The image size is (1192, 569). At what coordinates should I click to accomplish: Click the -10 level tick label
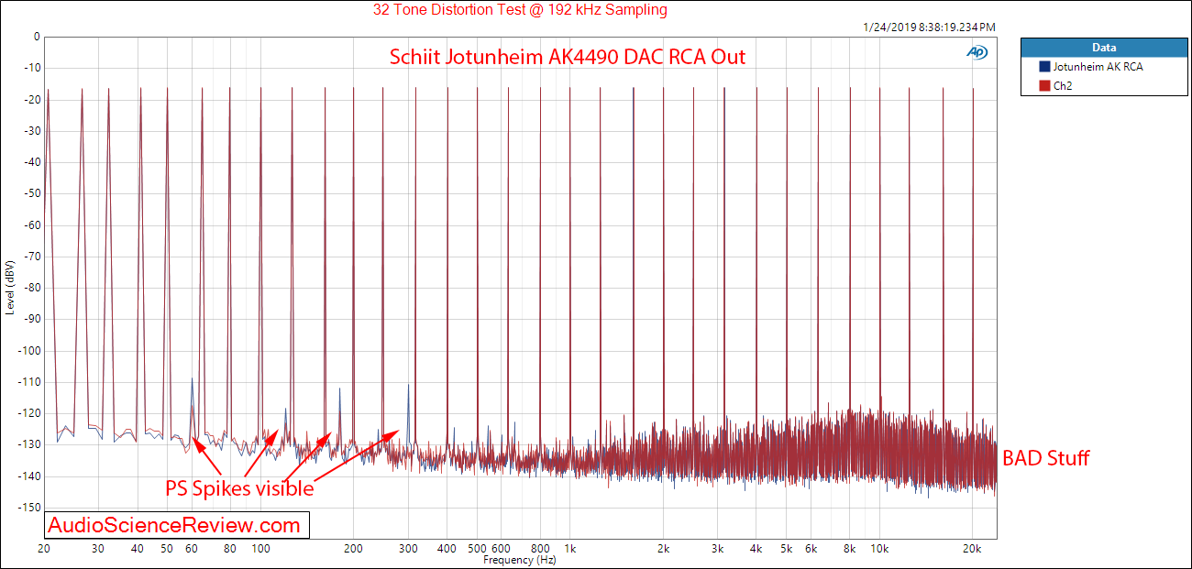[x=30, y=69]
